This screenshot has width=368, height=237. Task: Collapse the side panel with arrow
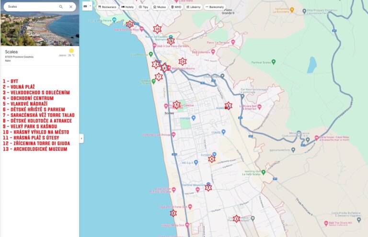81,138
